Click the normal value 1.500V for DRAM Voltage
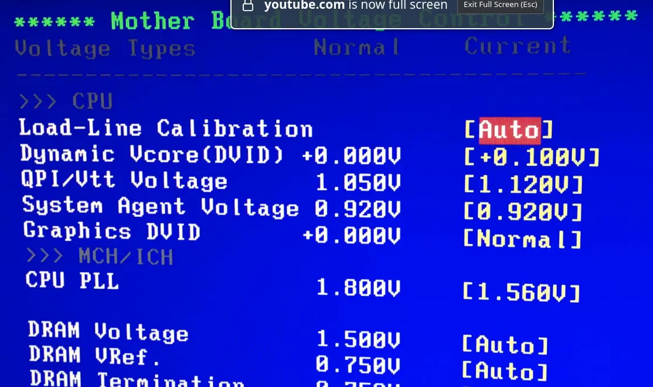 359,340
